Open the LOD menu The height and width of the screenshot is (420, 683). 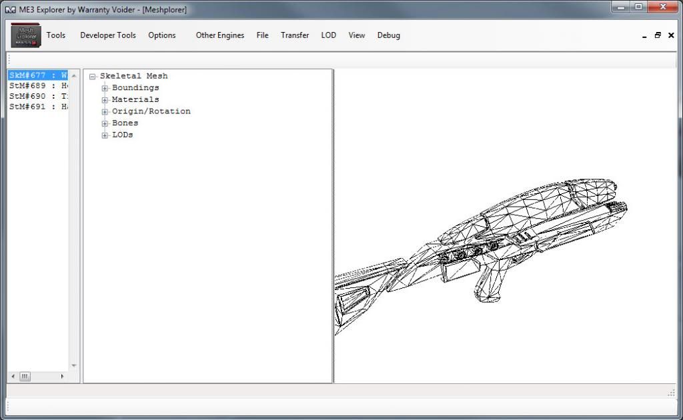(328, 35)
